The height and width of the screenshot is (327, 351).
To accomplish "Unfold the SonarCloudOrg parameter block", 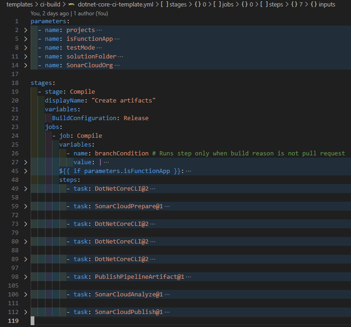I will point(26,65).
